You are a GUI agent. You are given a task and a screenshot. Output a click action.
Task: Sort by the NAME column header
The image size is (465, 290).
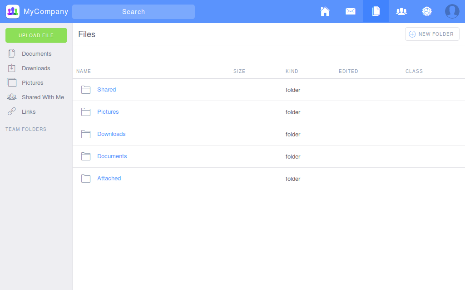tap(84, 71)
